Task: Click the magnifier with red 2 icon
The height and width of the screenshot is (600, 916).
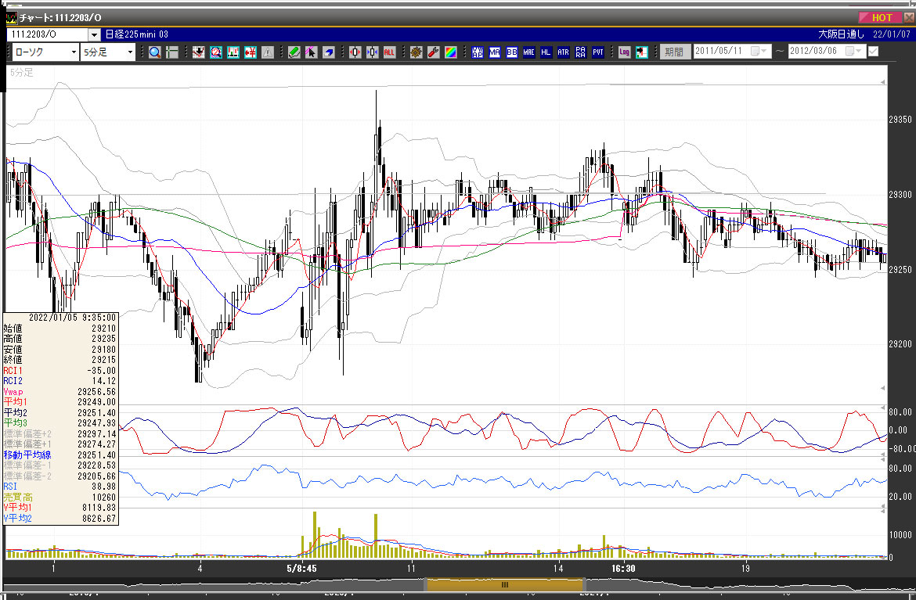Action: pos(216,52)
